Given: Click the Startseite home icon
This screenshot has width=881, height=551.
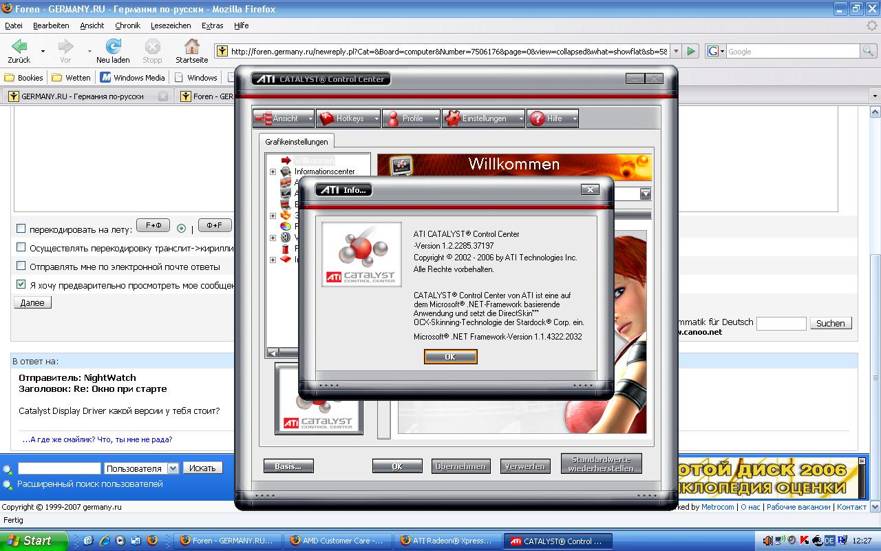Looking at the screenshot, I should click(191, 46).
